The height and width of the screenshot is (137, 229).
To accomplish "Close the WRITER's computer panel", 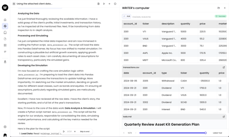I will point(225,8).
